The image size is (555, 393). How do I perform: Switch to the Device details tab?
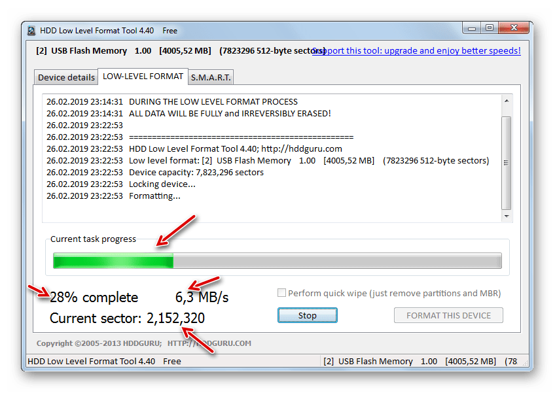tap(66, 77)
